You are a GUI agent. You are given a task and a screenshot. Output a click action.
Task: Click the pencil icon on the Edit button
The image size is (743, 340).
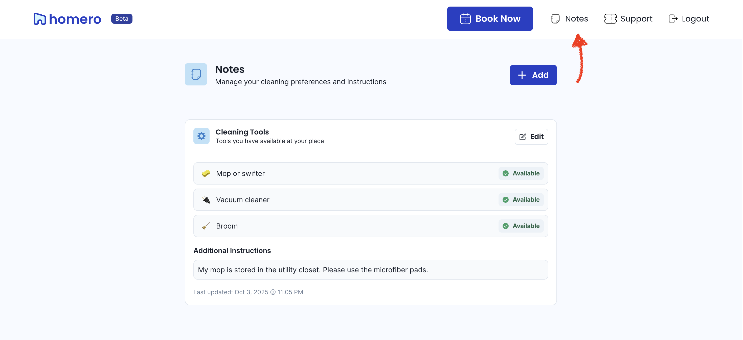(x=522, y=137)
